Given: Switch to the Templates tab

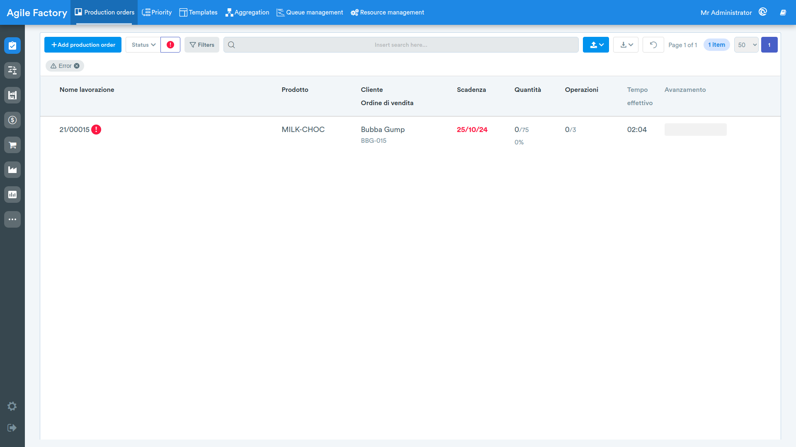Looking at the screenshot, I should tap(198, 12).
